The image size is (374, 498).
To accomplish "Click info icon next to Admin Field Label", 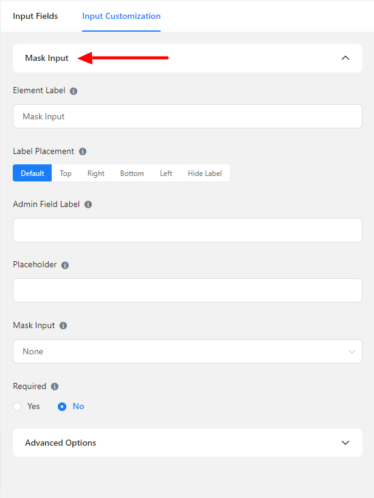I will pos(88,205).
